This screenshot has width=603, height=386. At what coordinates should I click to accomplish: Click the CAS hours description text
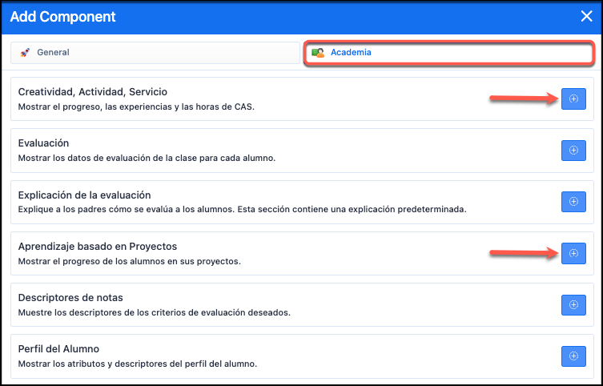coord(136,106)
